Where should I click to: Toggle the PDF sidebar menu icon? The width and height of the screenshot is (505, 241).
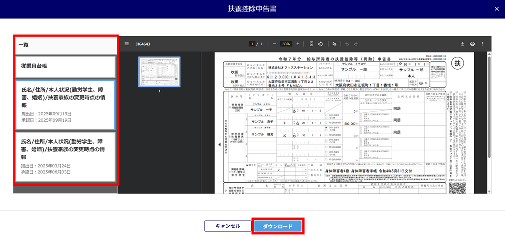[x=127, y=44]
